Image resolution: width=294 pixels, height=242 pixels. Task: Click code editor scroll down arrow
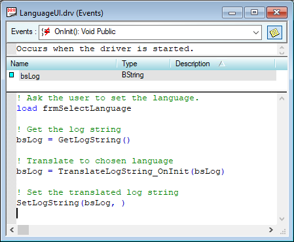[282, 219]
